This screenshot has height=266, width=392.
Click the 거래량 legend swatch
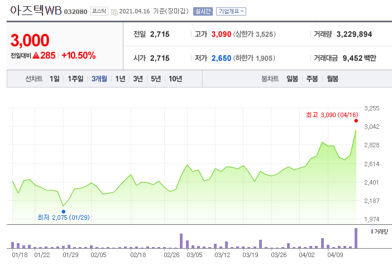coord(372,231)
